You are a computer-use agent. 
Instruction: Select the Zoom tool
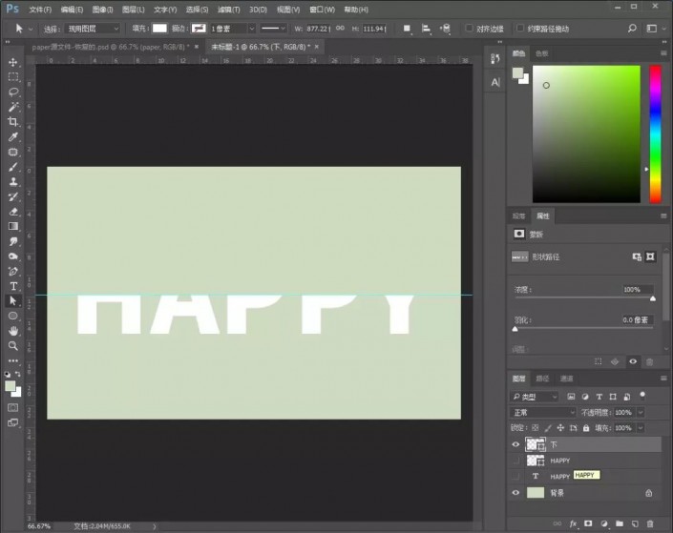click(x=12, y=345)
